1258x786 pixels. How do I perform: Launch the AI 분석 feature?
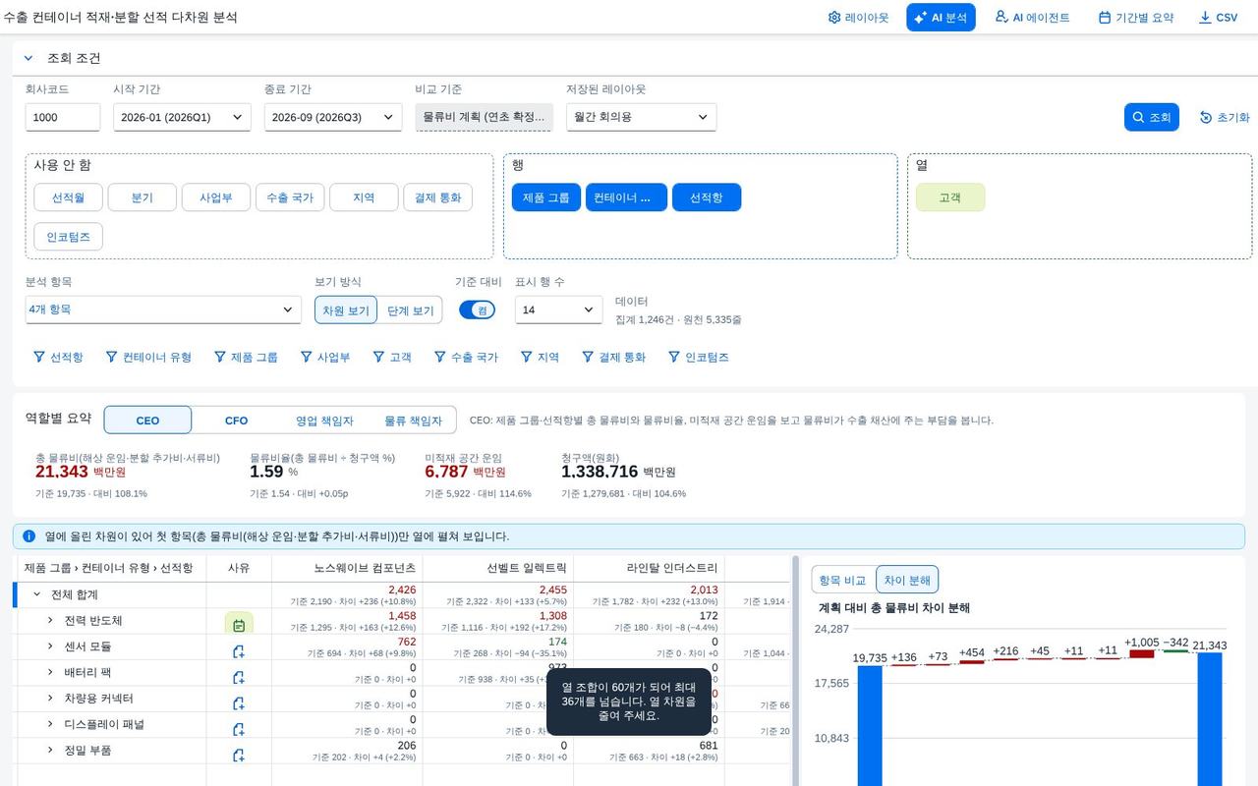pyautogui.click(x=941, y=18)
